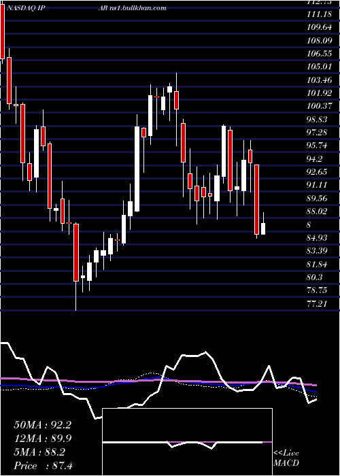Viewport: 340px width, 476px height.
Task: Click the 50MA : 92.2 label
Action: point(42,425)
